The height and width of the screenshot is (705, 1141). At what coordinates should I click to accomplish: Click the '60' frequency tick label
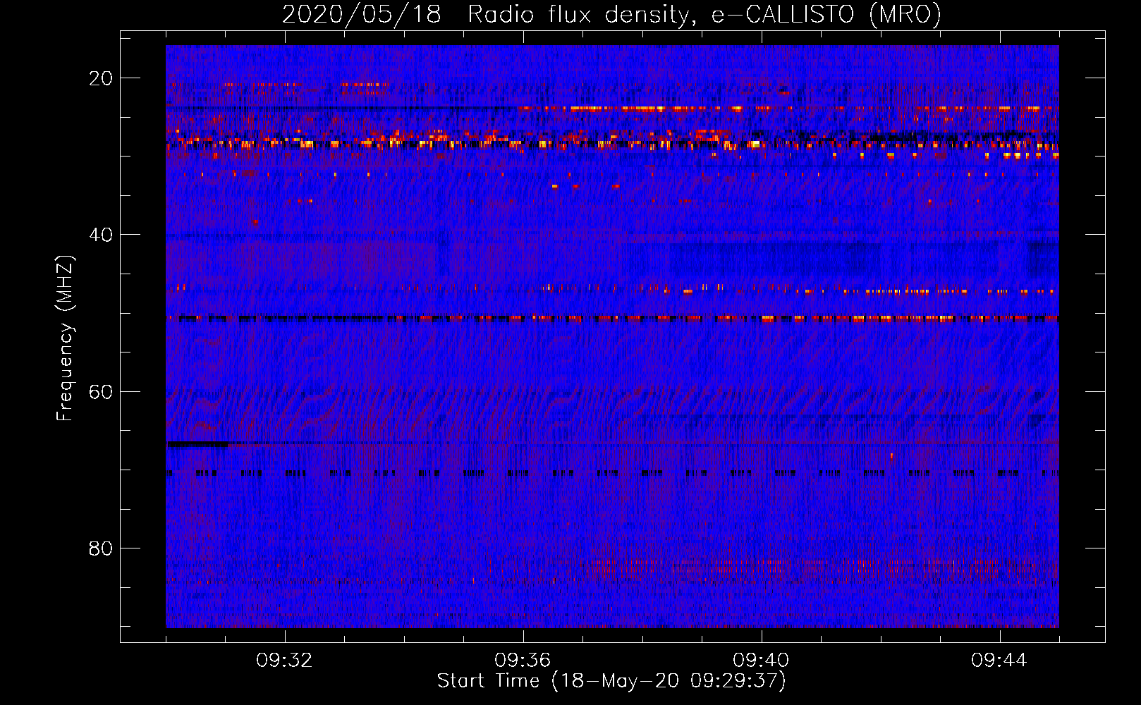coord(101,391)
